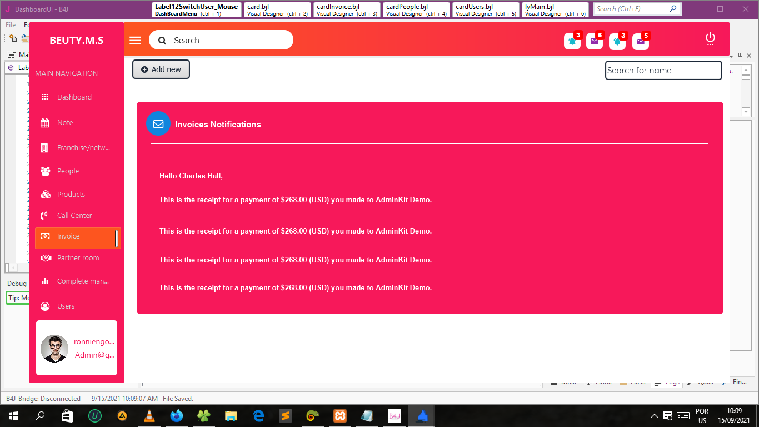The width and height of the screenshot is (759, 427).
Task: Click the MAIN NAVIGATION label
Action: click(x=66, y=73)
